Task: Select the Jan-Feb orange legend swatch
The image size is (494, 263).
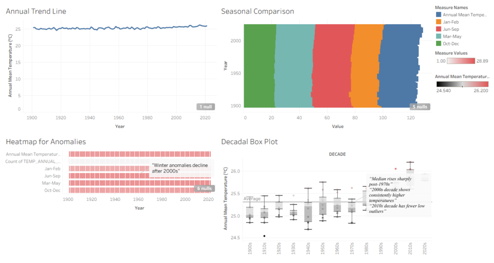Action: 439,22
